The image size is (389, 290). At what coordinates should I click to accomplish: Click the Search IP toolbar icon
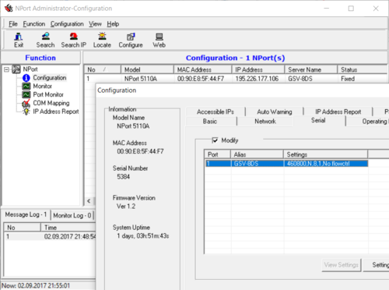click(74, 40)
